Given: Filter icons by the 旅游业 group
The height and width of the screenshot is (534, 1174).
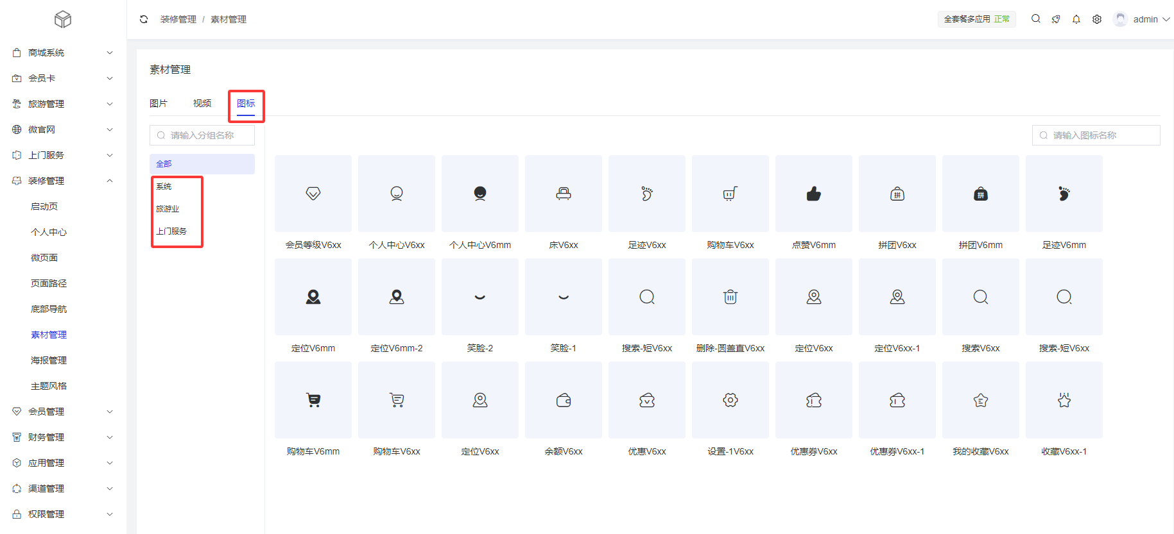Looking at the screenshot, I should 168,209.
